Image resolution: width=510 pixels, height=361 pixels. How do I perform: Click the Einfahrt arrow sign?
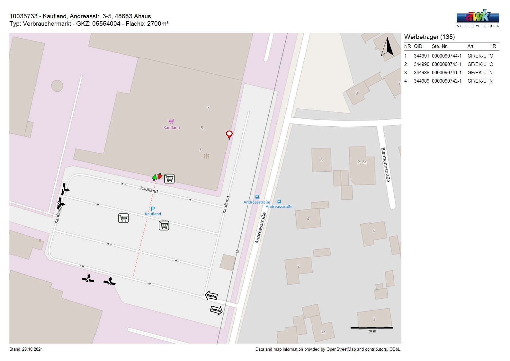coord(211,296)
